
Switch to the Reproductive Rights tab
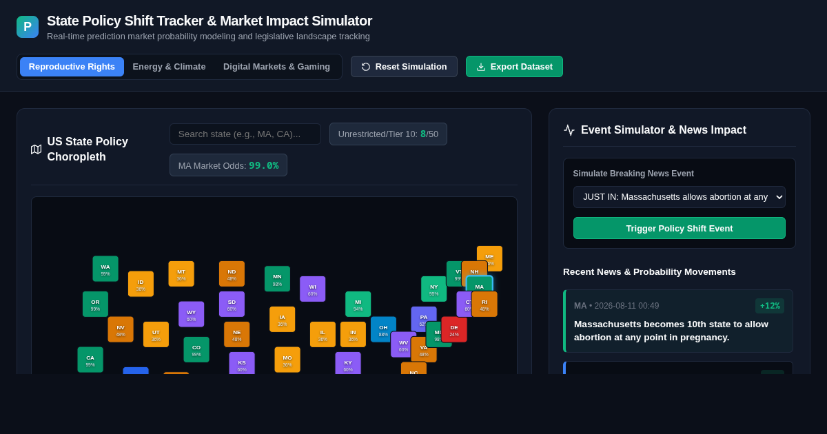(x=72, y=67)
